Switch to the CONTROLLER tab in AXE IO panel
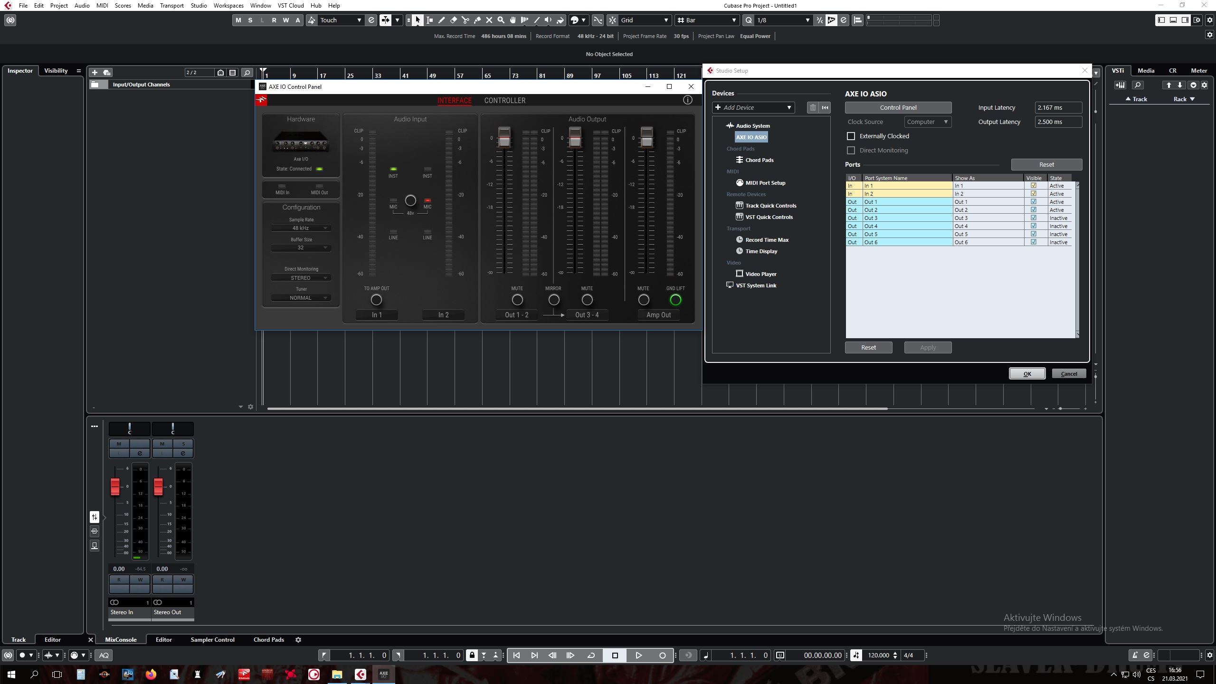This screenshot has height=684, width=1216. pyautogui.click(x=505, y=101)
